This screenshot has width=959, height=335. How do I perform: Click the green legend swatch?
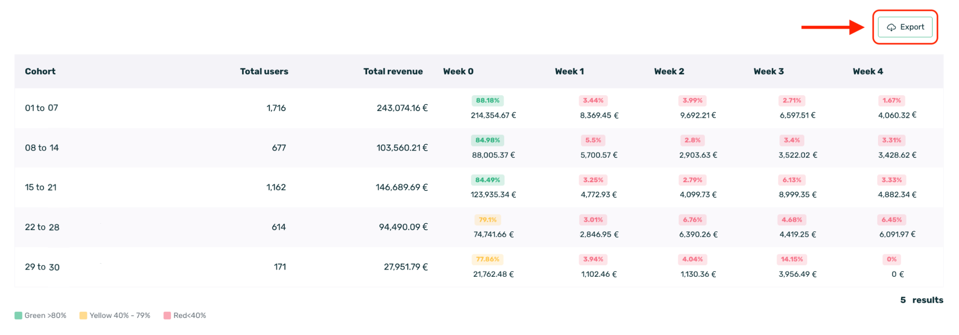(x=18, y=316)
